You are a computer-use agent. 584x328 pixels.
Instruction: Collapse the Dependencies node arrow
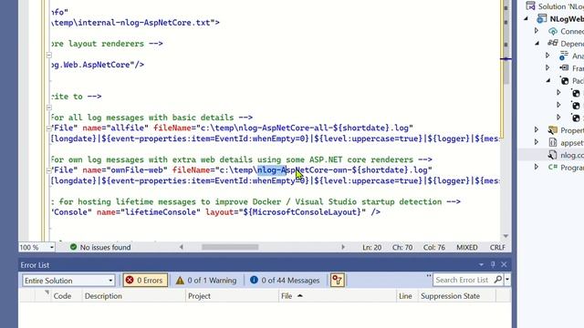coord(537,44)
